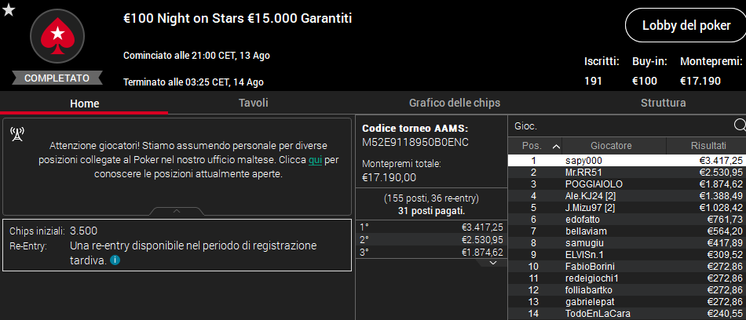Expand the prize payout list
Viewport: 746px width, 320px height.
coord(493,263)
